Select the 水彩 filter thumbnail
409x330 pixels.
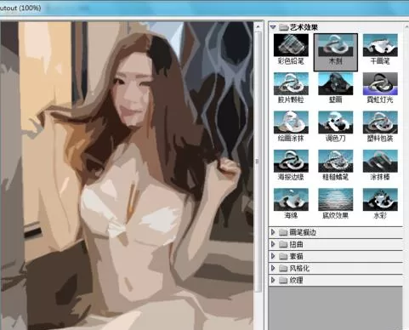point(380,200)
